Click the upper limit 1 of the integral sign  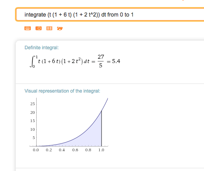coord(37,57)
